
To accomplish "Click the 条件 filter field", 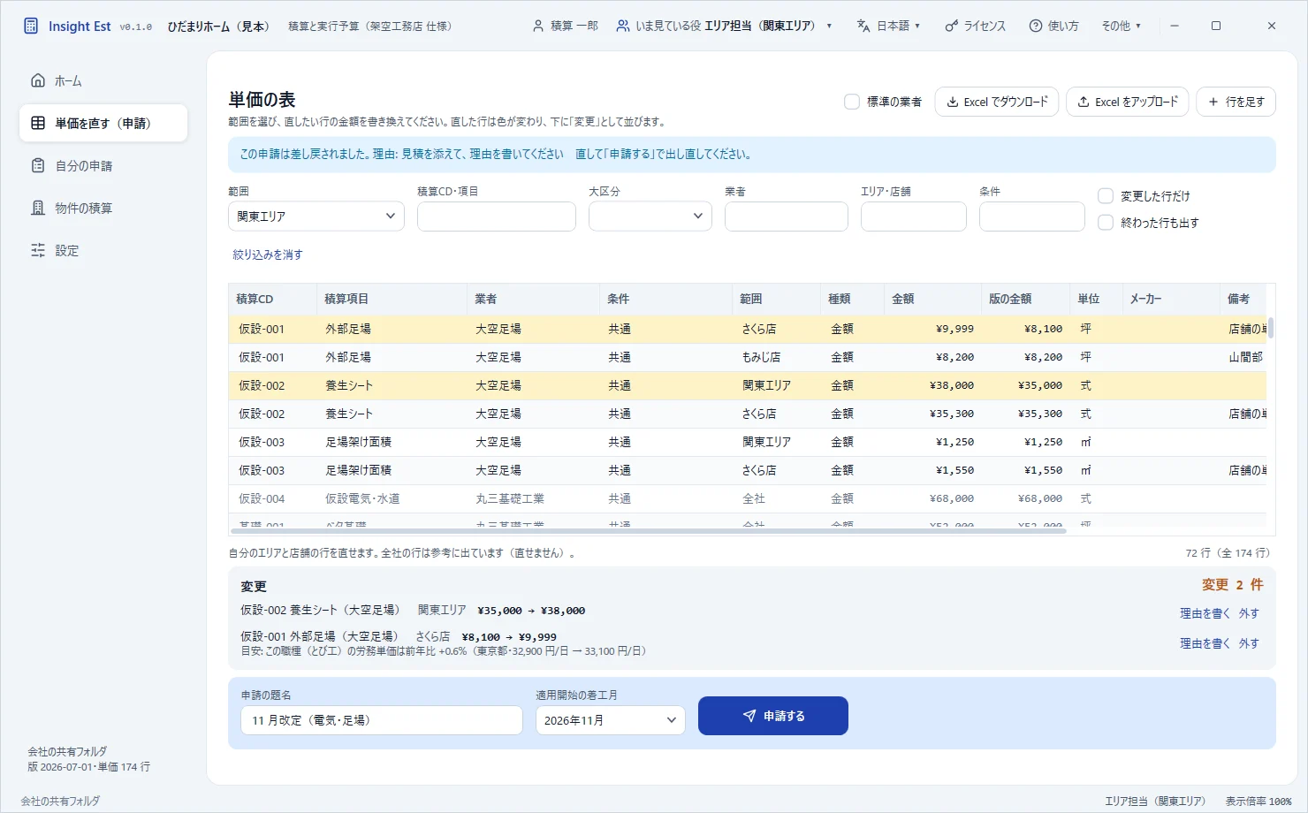I will point(1032,217).
